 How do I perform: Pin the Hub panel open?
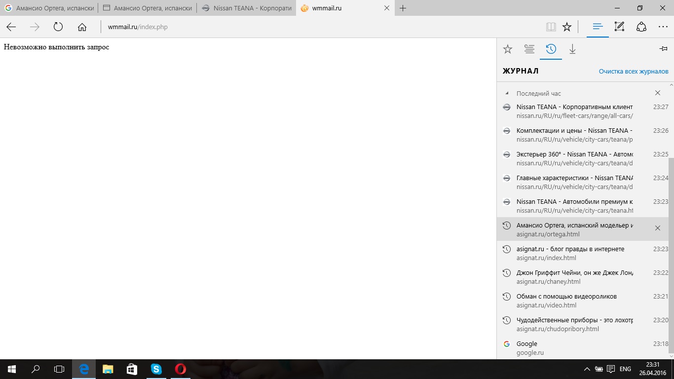coord(663,49)
